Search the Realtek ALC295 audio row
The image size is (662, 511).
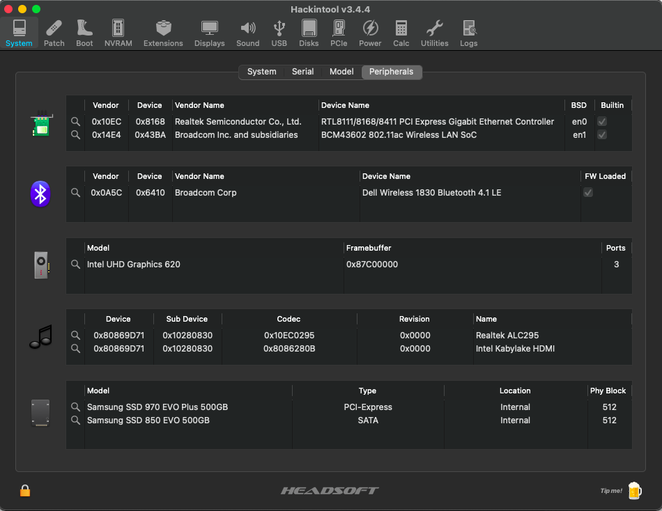[x=75, y=335]
